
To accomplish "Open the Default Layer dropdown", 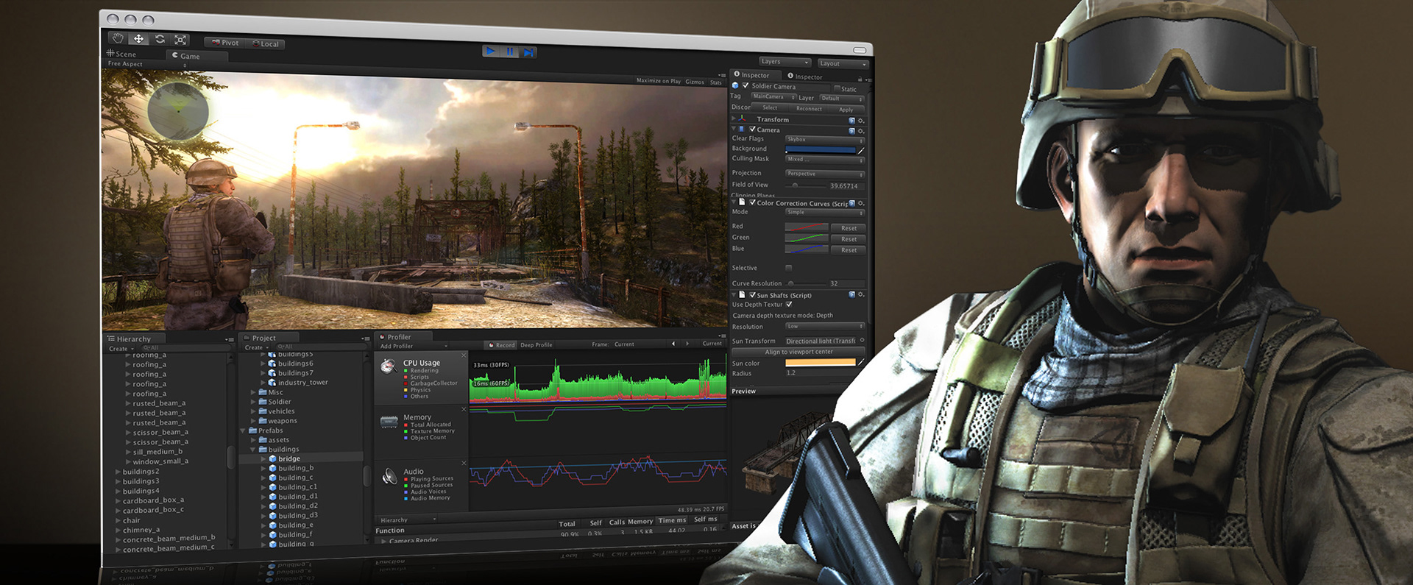I will coord(842,98).
